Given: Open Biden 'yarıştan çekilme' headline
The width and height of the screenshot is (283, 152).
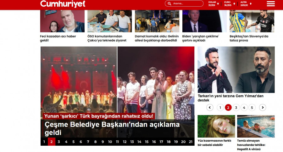Looking at the screenshot, I should click(x=201, y=38).
